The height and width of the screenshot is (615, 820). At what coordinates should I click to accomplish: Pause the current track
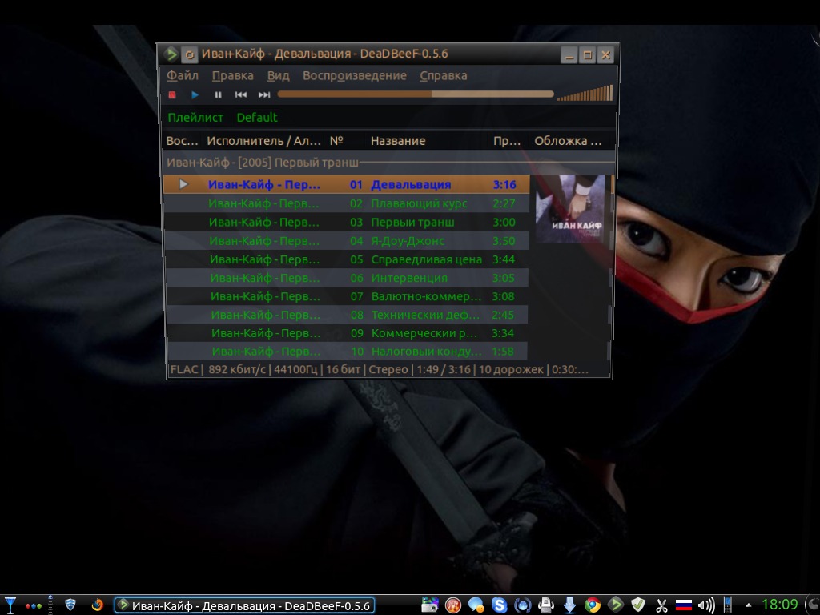click(218, 94)
